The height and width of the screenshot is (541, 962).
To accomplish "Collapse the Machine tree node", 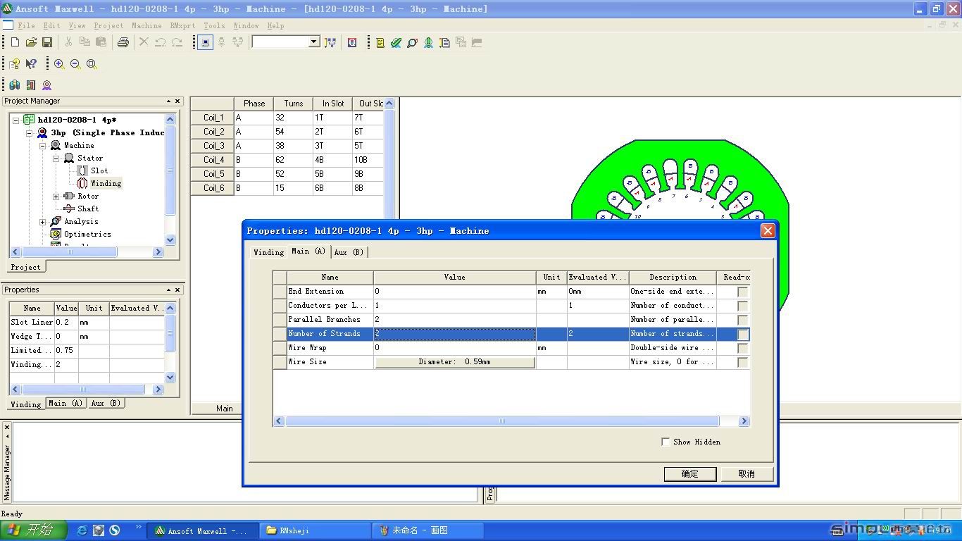I will click(42, 145).
